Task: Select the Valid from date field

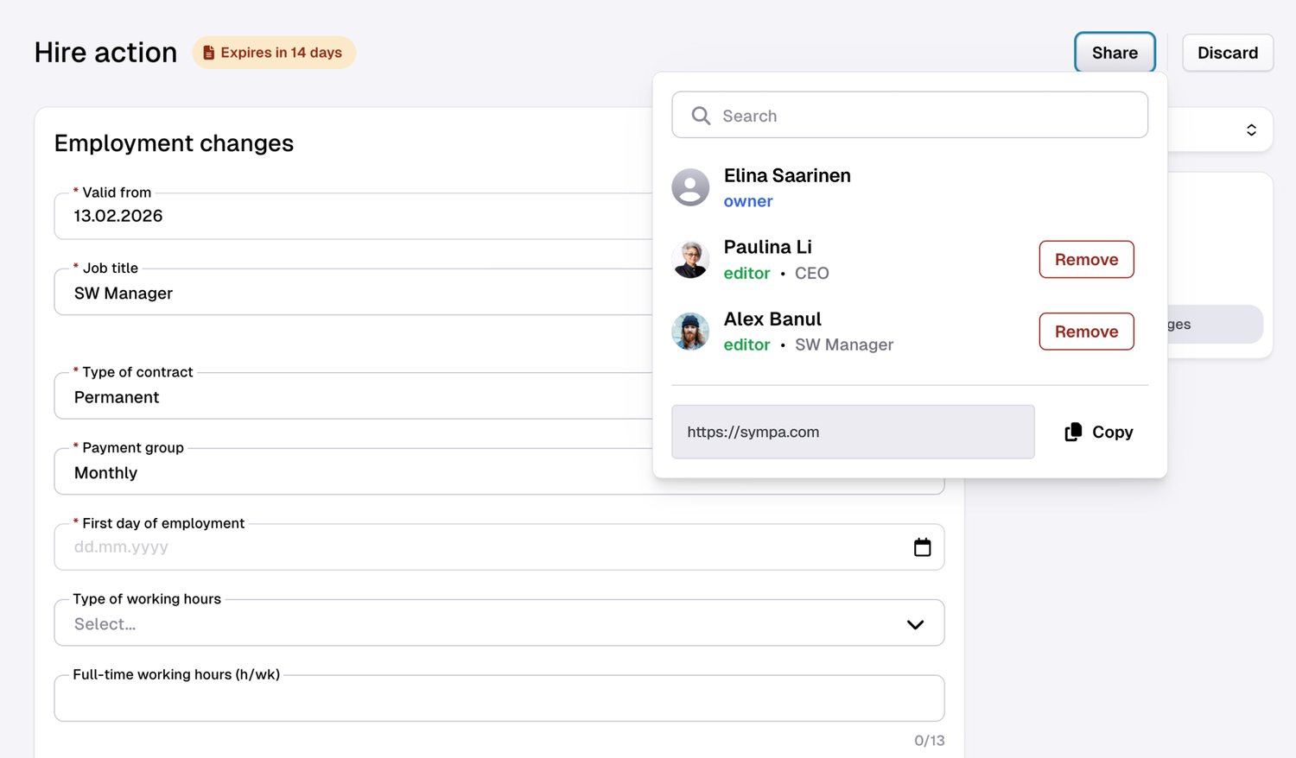Action: click(x=346, y=216)
